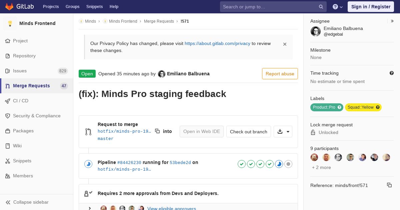Image resolution: width=400 pixels, height=210 pixels.
Task: Click the Open in Web IDE button
Action: pyautogui.click(x=202, y=131)
